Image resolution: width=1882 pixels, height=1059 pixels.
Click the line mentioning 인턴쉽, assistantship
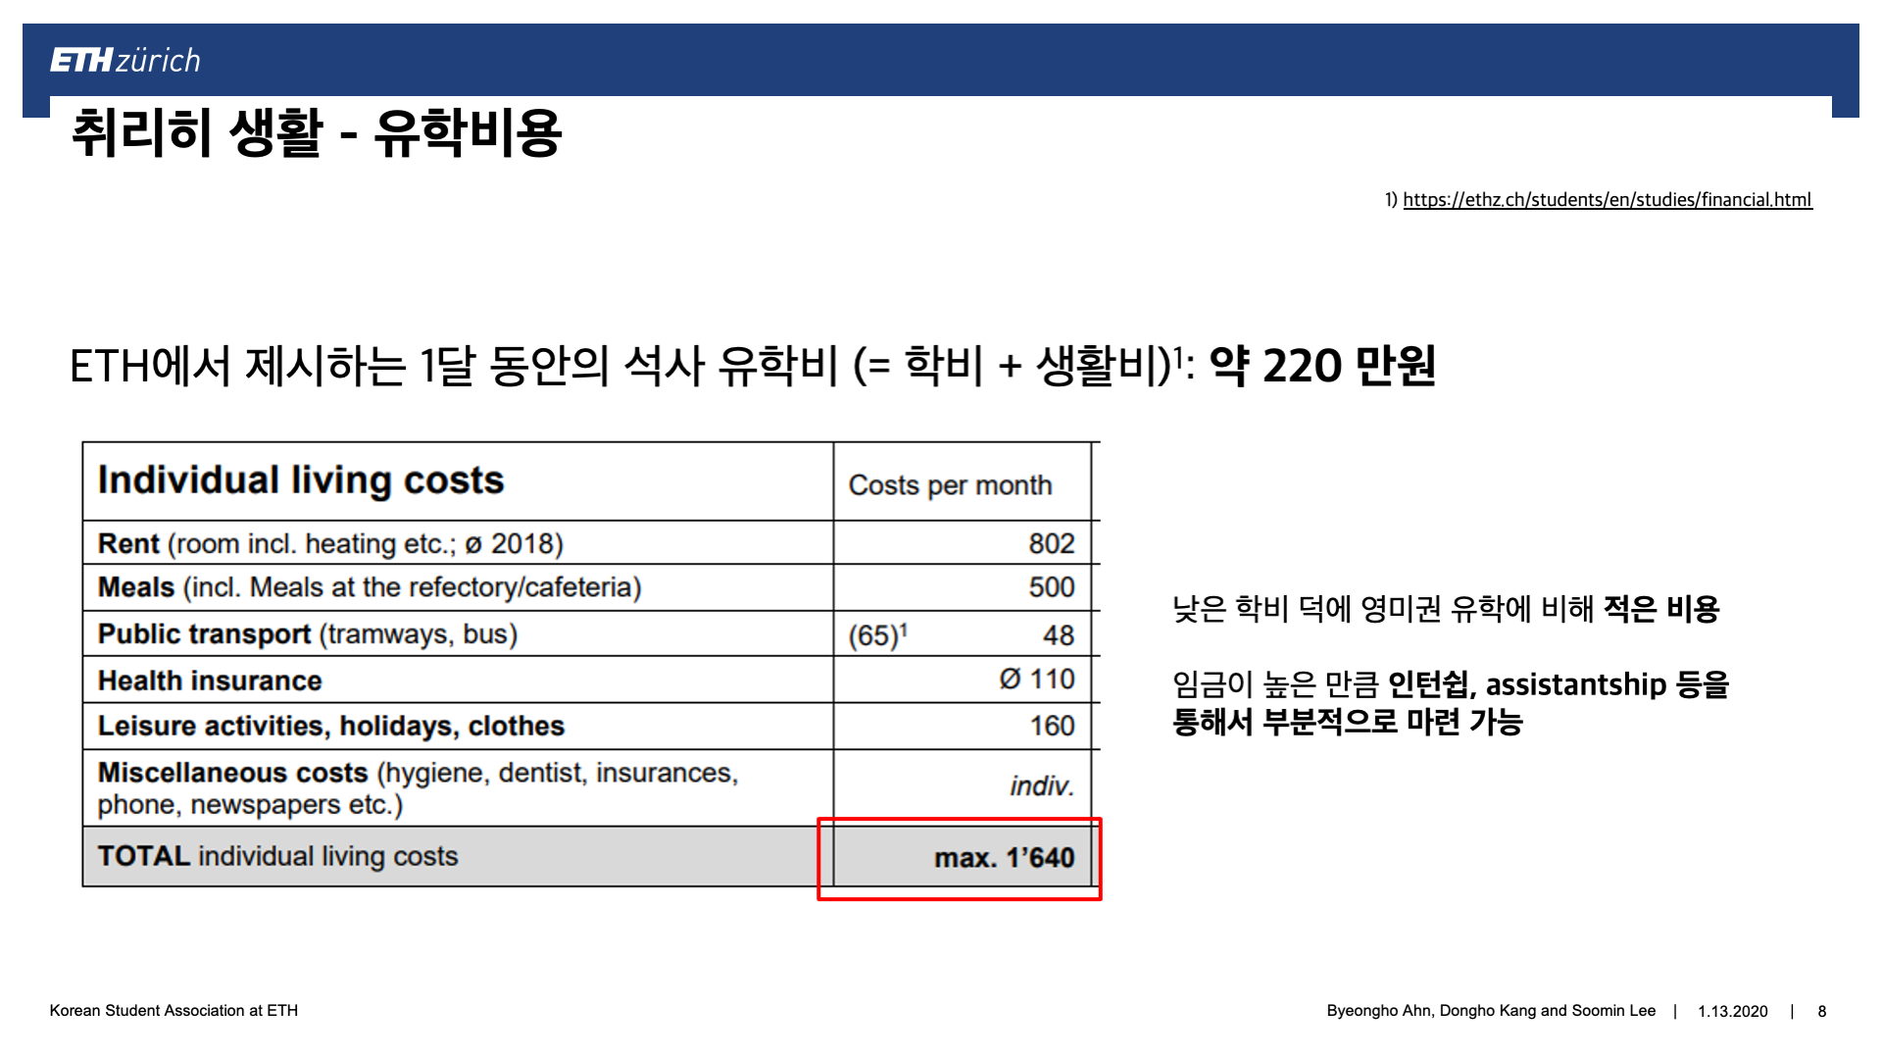(1451, 684)
